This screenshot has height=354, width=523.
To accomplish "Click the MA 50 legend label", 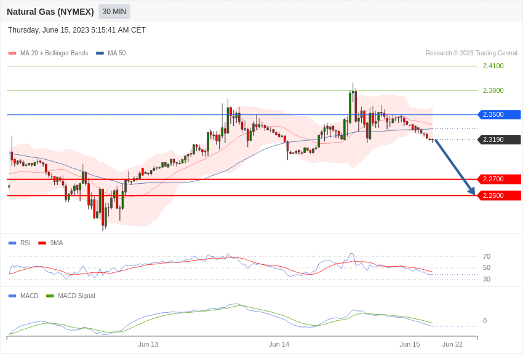I will (116, 53).
